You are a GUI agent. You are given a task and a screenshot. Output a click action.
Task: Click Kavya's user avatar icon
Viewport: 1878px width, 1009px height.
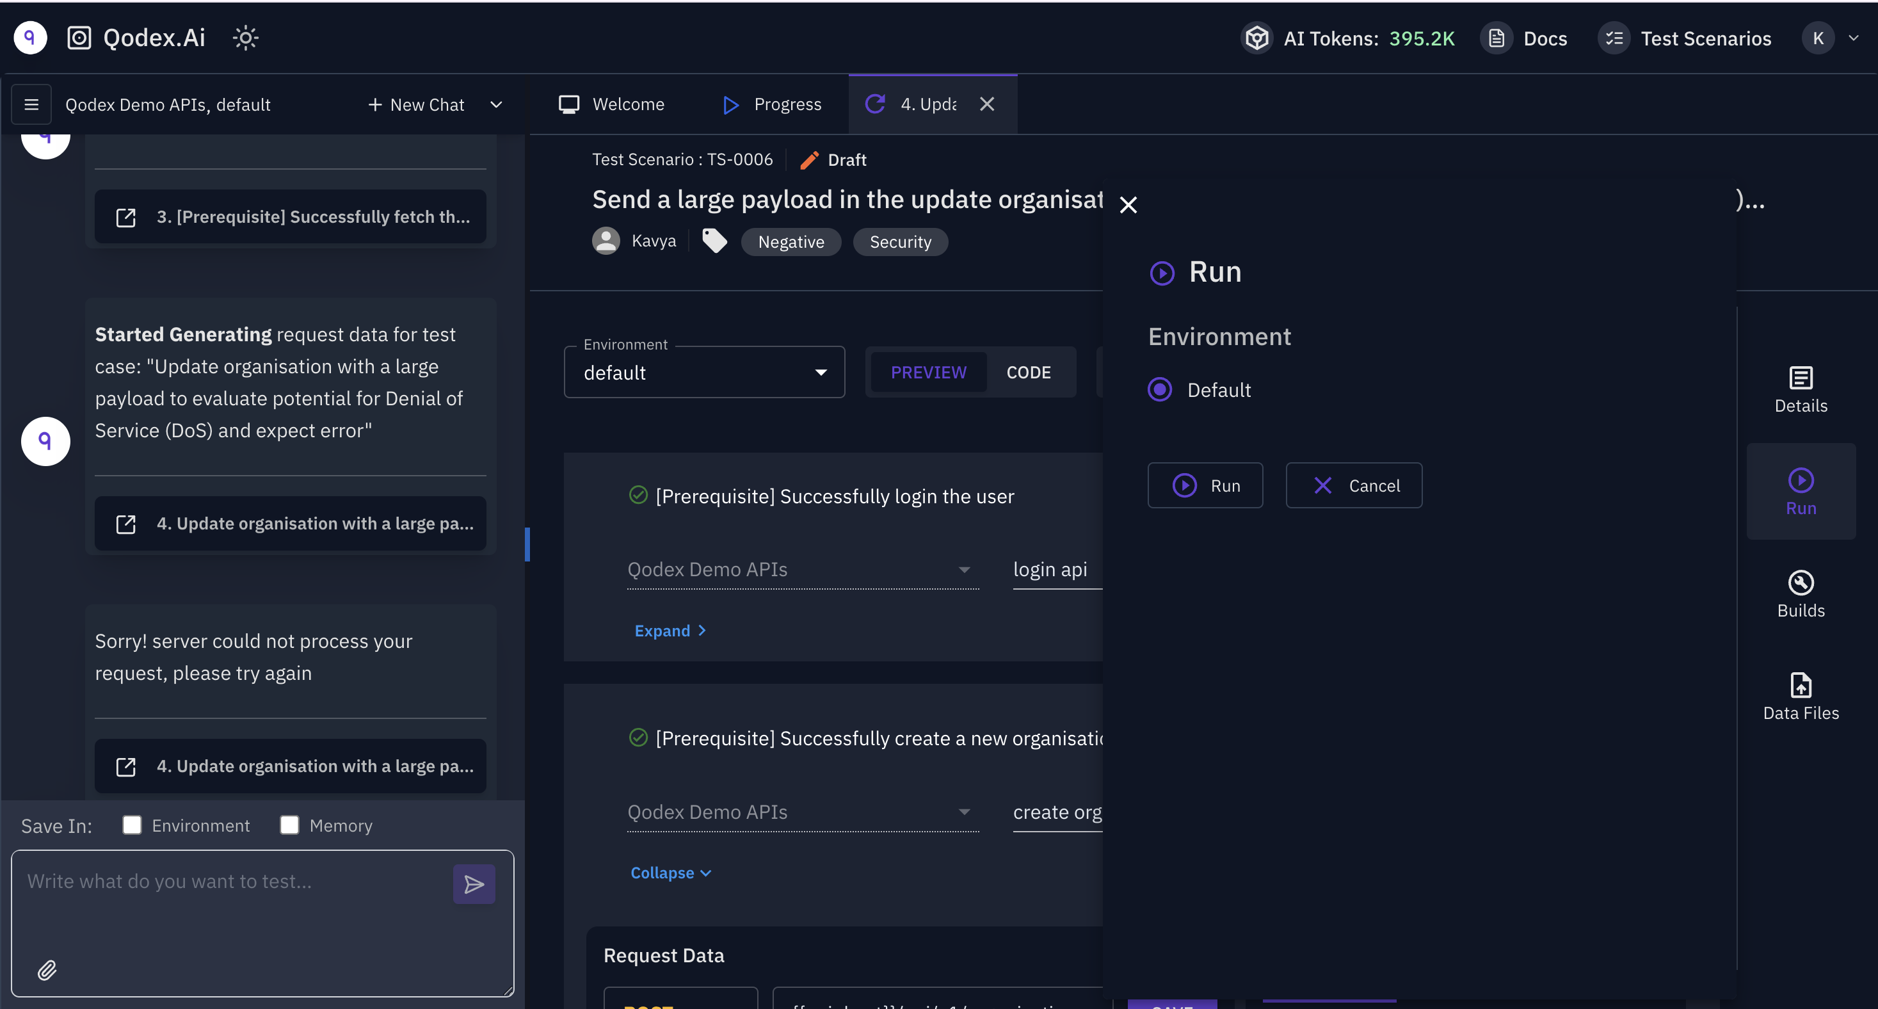[x=606, y=241]
